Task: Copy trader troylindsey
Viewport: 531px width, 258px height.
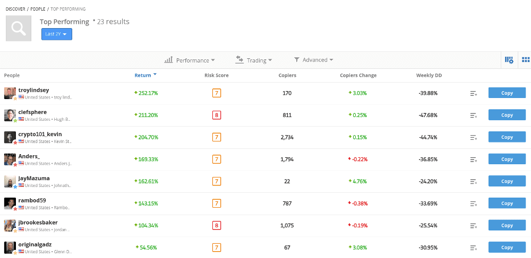Action: [507, 93]
